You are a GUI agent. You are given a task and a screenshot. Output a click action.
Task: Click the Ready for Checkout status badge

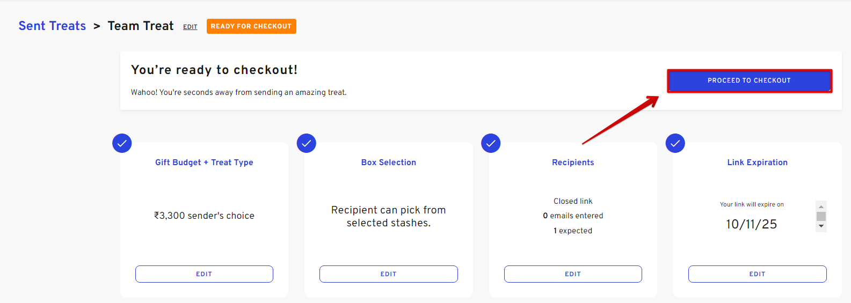pos(251,26)
